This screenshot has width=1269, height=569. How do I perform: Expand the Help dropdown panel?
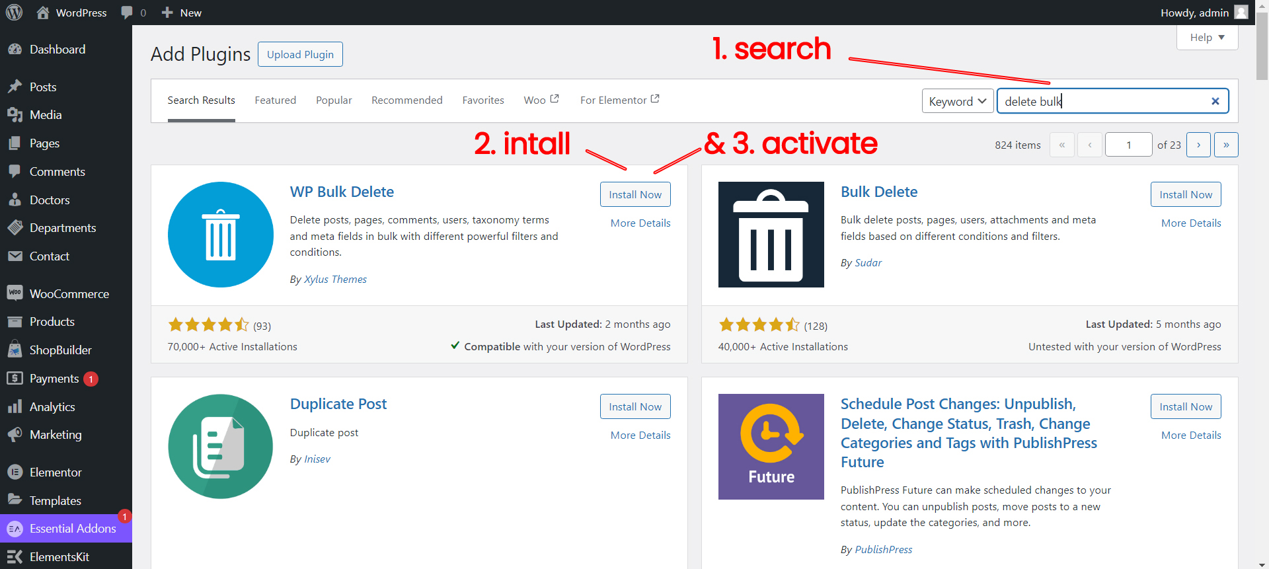click(x=1207, y=37)
